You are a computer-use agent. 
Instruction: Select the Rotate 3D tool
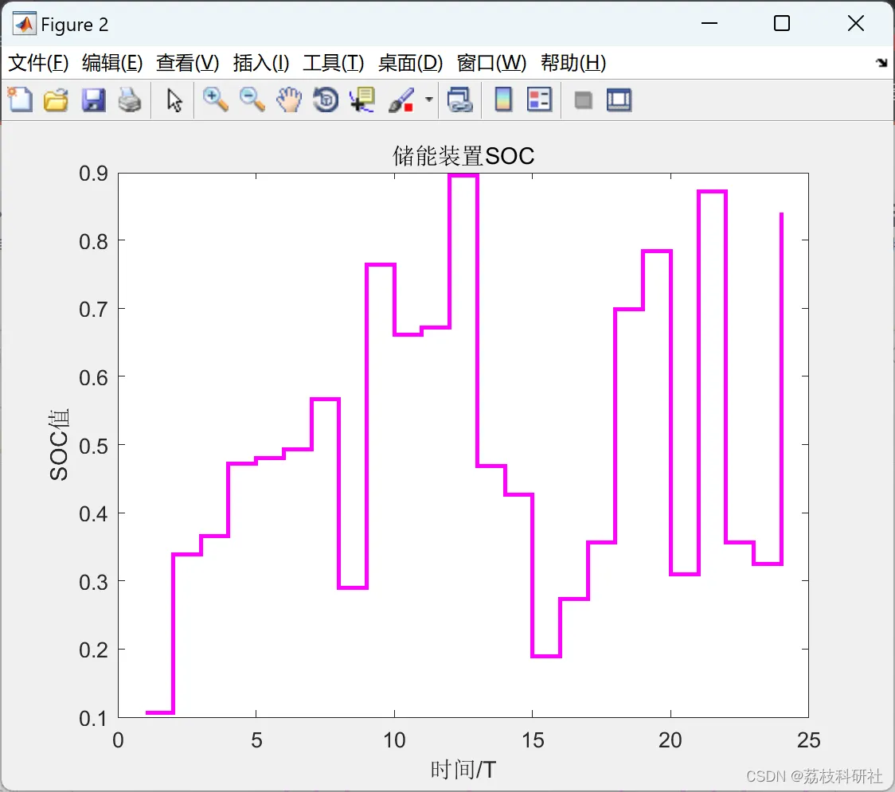(326, 99)
